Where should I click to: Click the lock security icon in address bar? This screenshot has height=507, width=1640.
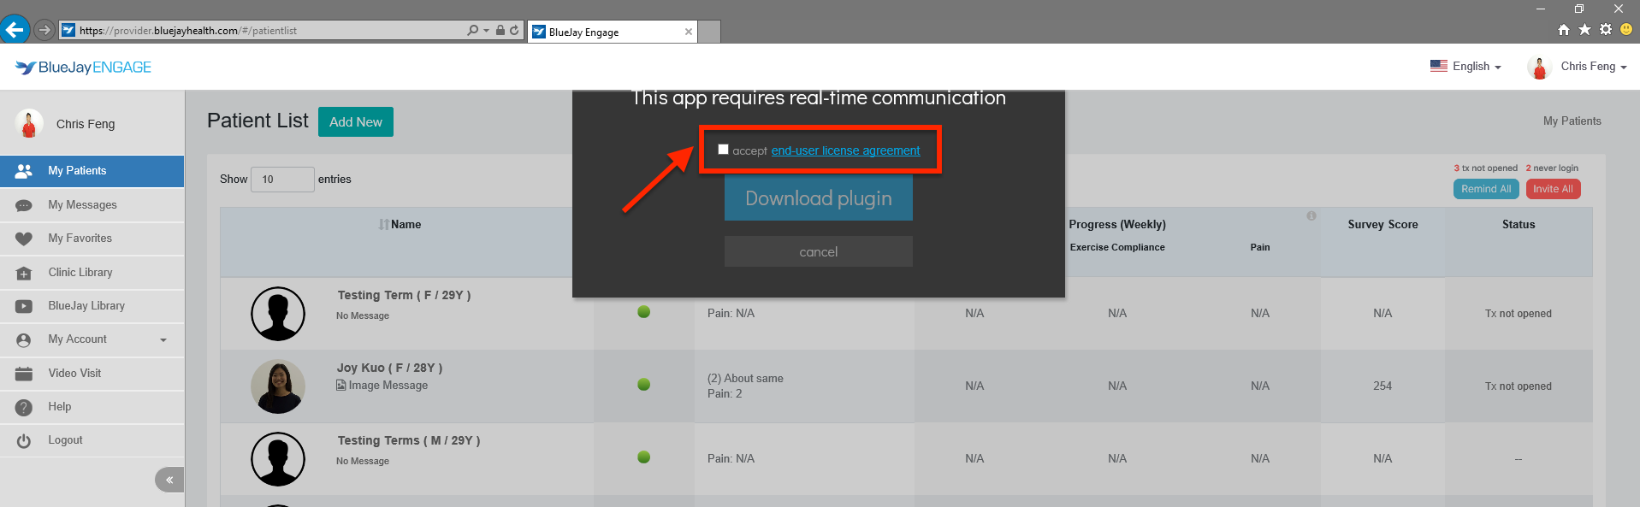500,30
